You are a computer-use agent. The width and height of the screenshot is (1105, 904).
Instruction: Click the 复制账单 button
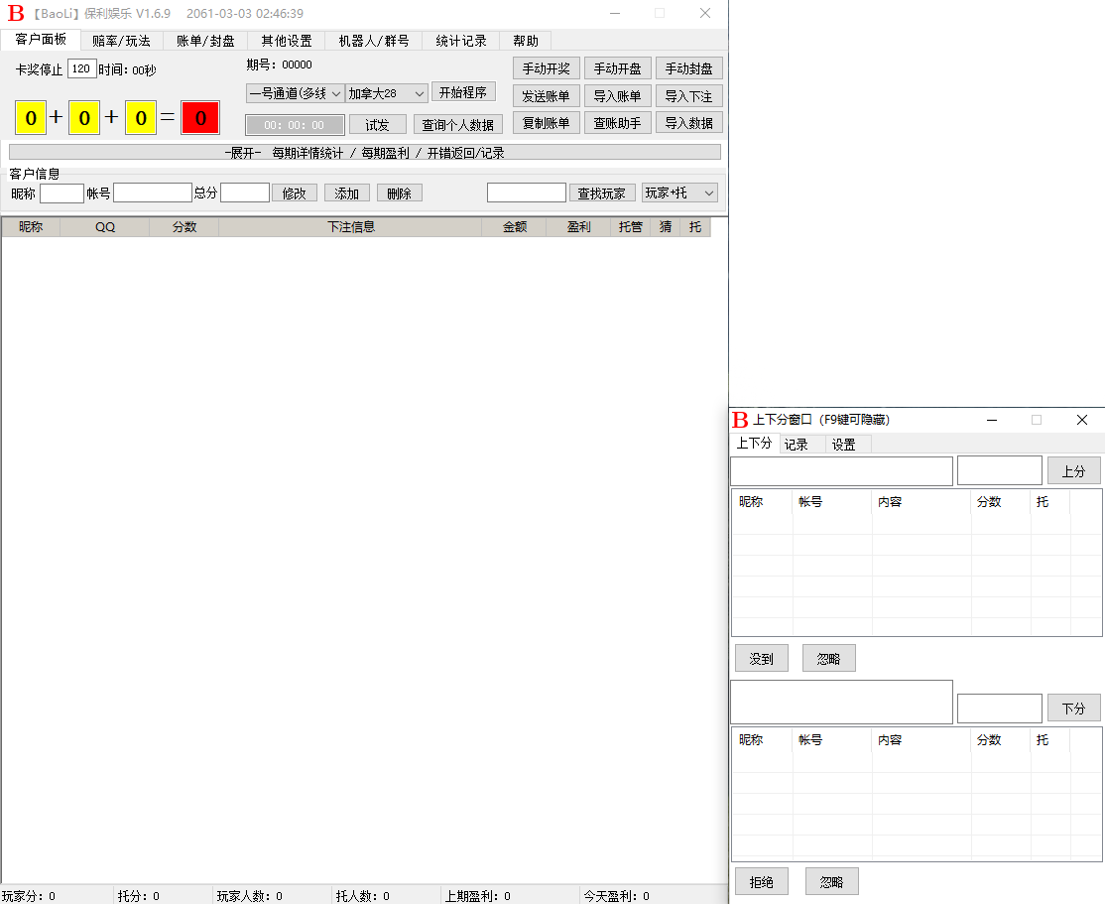click(x=546, y=123)
